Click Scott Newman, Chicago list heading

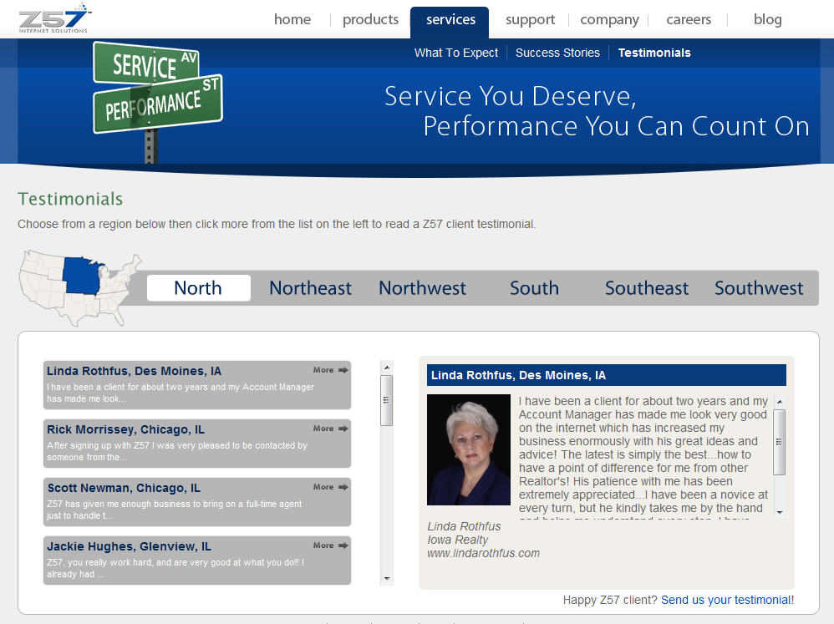124,488
